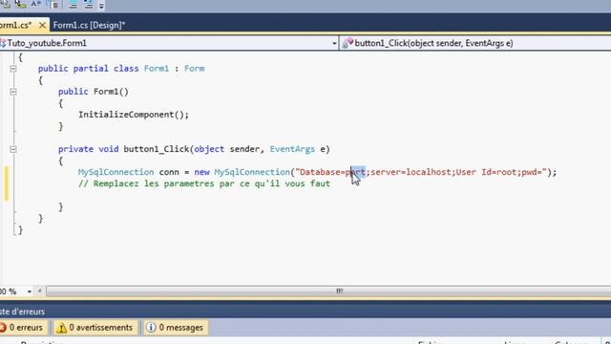Open the Form1.cs [Design] tab
This screenshot has height=344, width=611.
click(x=89, y=26)
